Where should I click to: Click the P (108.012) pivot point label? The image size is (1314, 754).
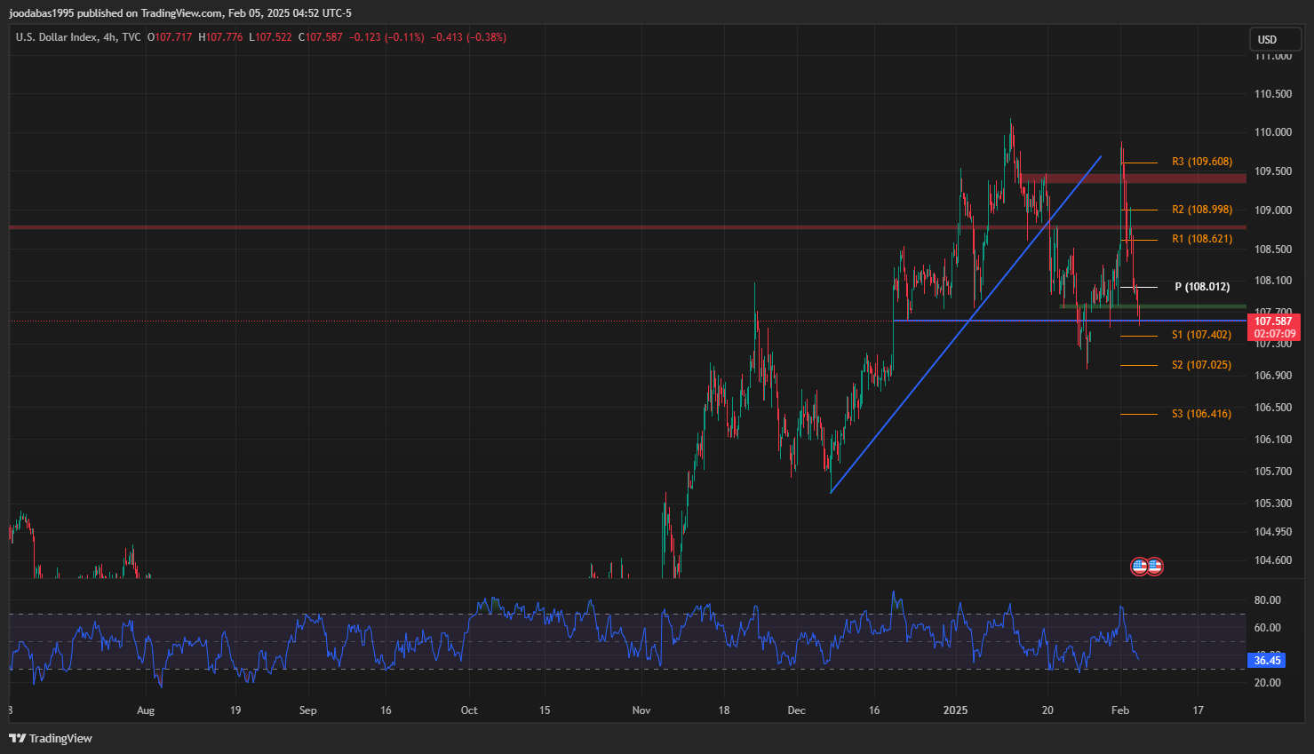tap(1201, 287)
